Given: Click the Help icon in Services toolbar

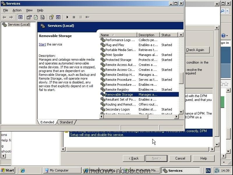Looking at the screenshot, I should [52, 17].
